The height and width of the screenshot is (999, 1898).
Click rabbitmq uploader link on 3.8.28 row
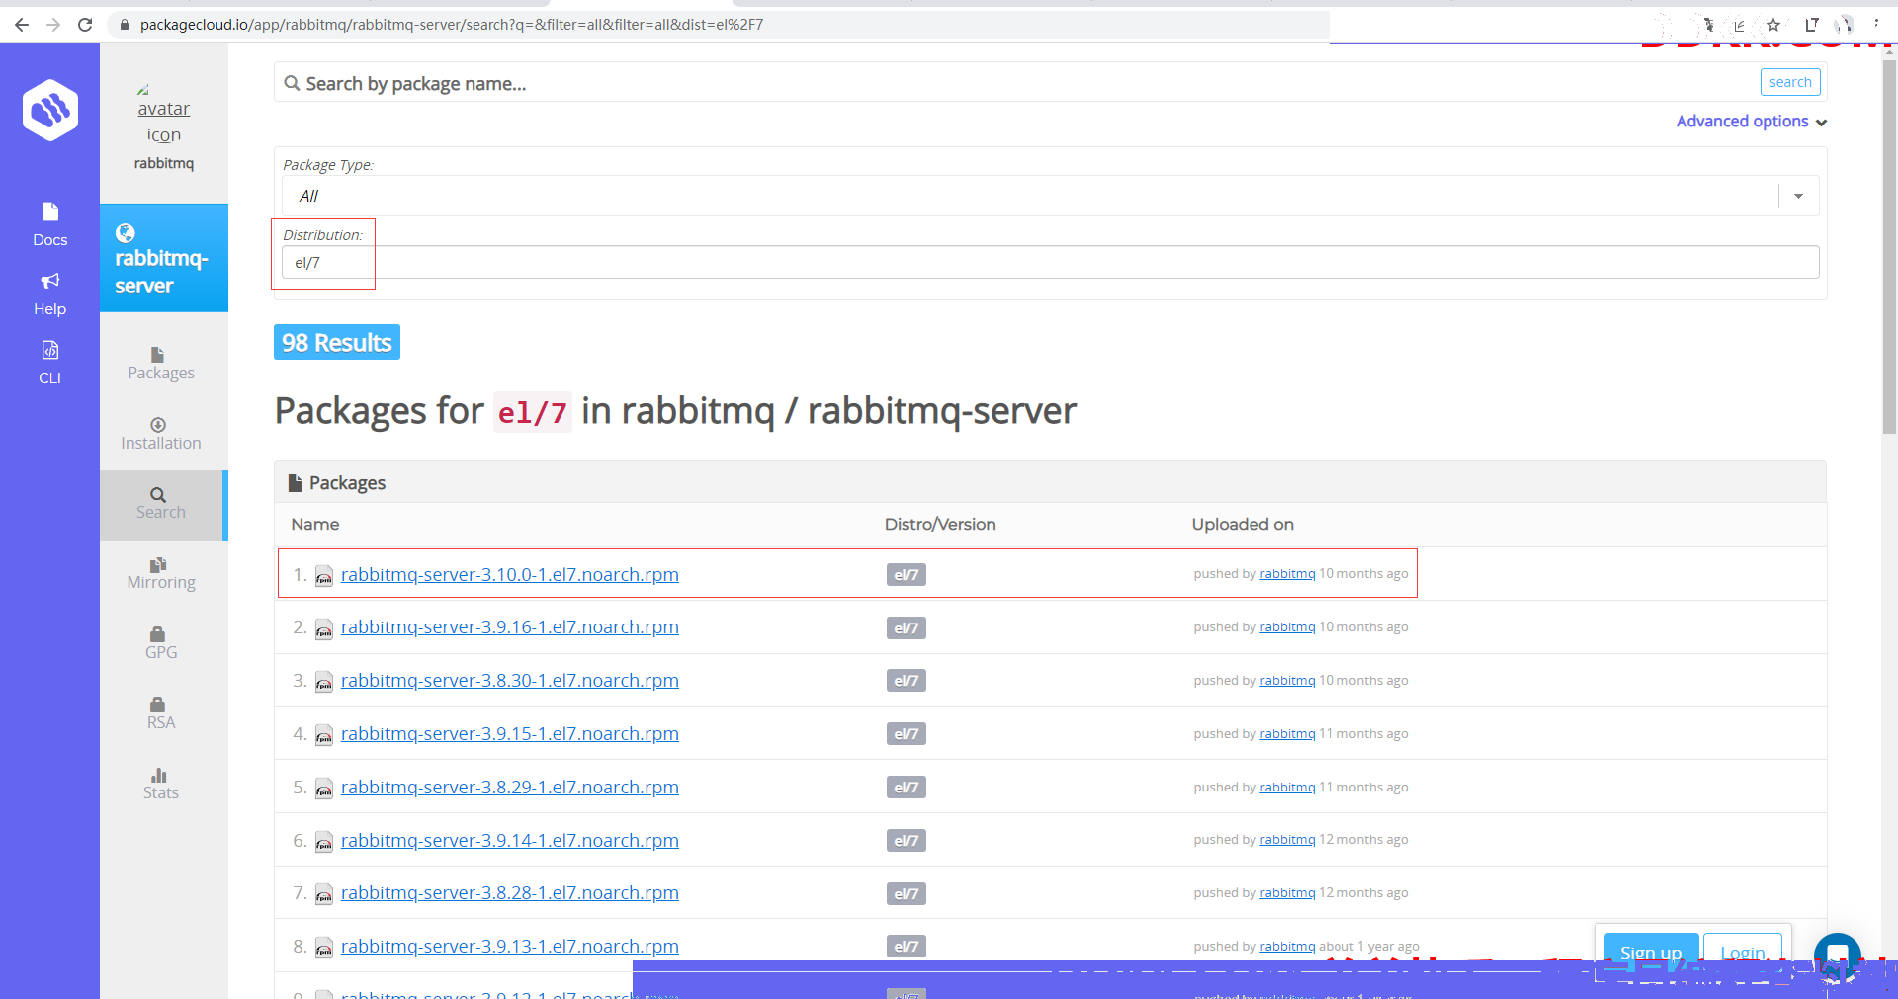click(x=1287, y=893)
